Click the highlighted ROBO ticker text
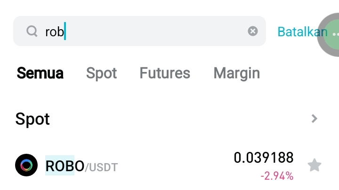339x190 pixels. click(60, 166)
